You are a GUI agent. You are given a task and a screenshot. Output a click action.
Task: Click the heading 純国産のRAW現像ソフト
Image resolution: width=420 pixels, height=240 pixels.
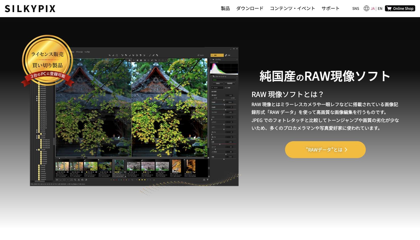click(325, 76)
